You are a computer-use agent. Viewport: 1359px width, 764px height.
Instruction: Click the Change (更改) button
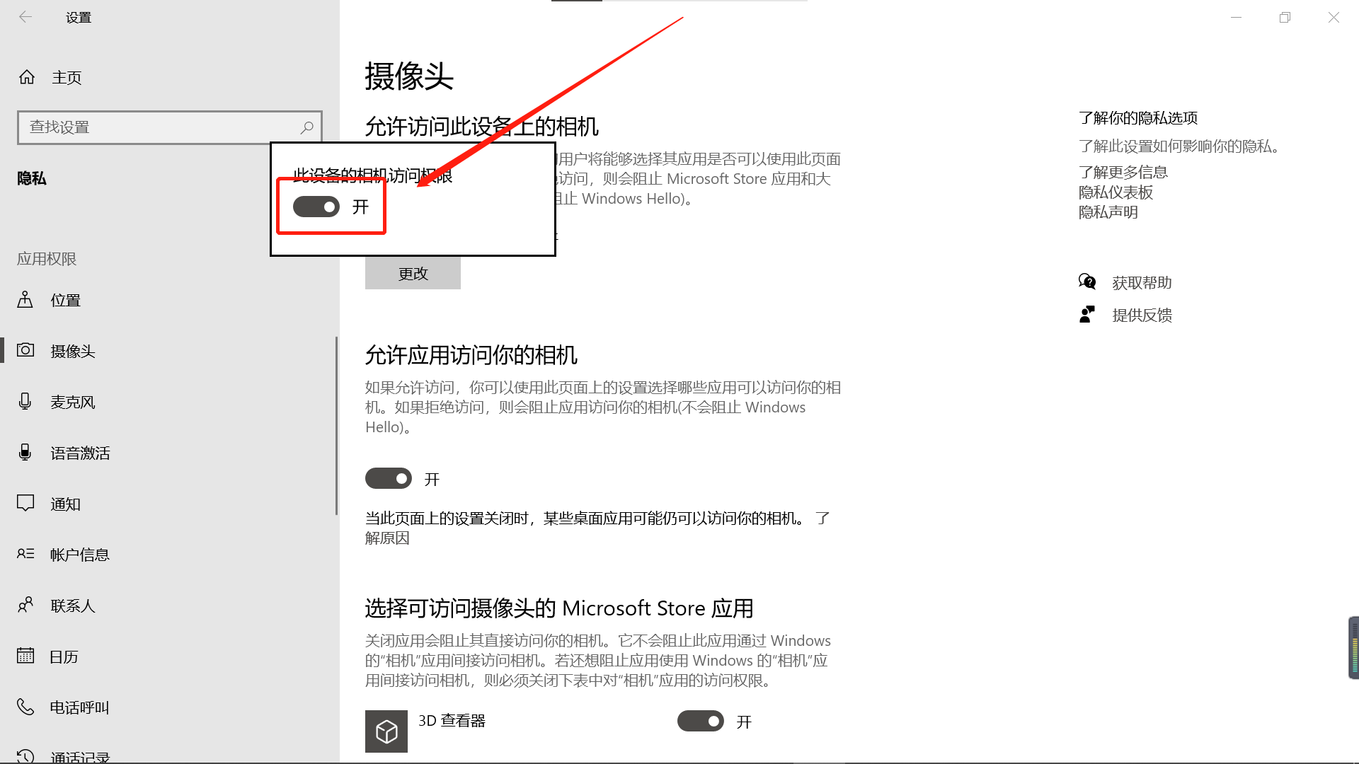(413, 274)
